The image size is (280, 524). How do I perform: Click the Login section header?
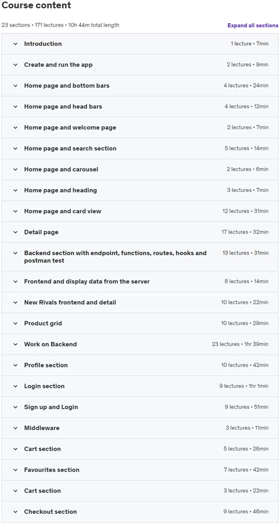pyautogui.click(x=140, y=386)
